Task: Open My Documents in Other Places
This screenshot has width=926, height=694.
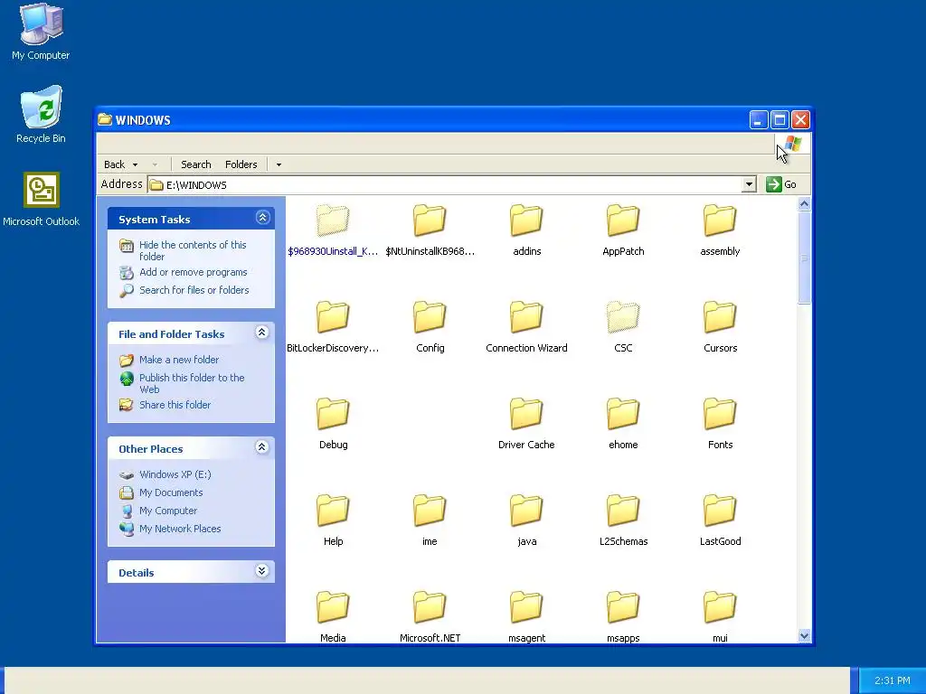Action: pyautogui.click(x=171, y=492)
